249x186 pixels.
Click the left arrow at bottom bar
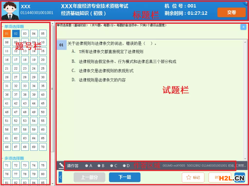pyautogui.click(x=60, y=177)
